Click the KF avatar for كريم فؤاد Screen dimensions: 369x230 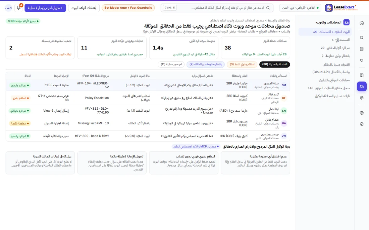click(284, 98)
